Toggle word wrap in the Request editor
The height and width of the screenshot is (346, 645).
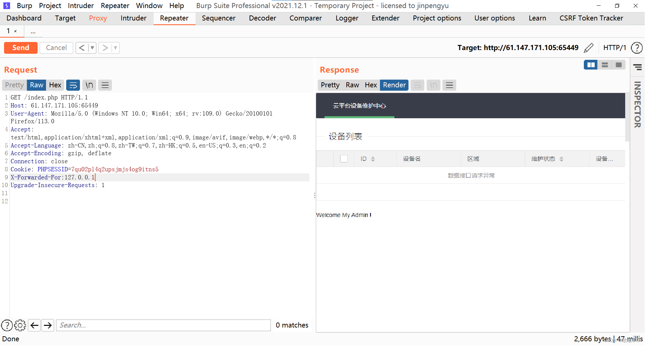coord(73,85)
